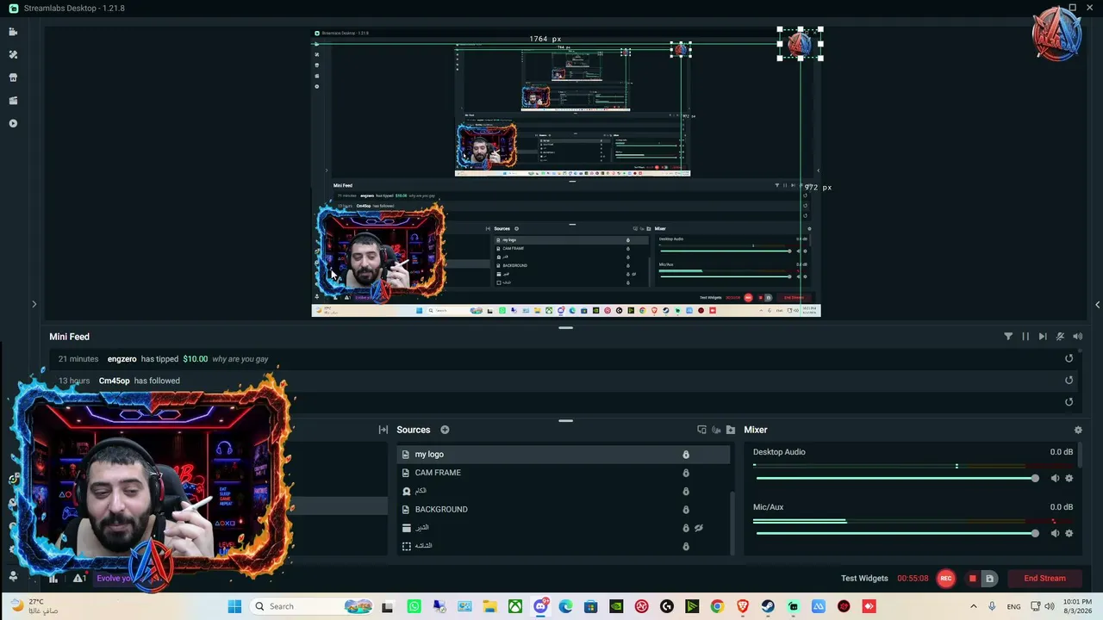Mute event sounds with the crossed-out icon in Mini Feed
Image resolution: width=1103 pixels, height=620 pixels.
[x=1060, y=337]
